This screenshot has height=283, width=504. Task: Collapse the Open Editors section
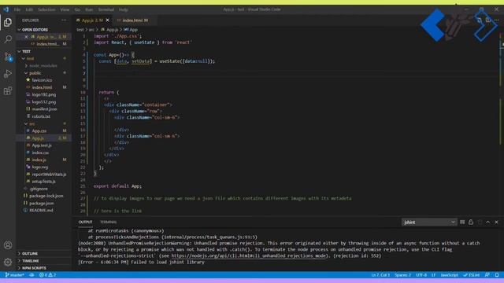[x=35, y=30]
